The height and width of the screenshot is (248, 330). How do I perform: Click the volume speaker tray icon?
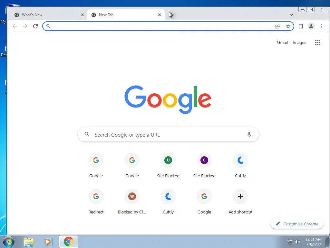tap(297, 242)
